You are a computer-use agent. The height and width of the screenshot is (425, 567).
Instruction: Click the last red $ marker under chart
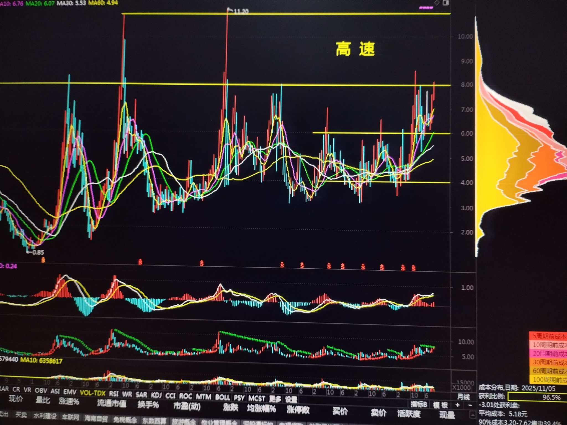[x=413, y=268]
